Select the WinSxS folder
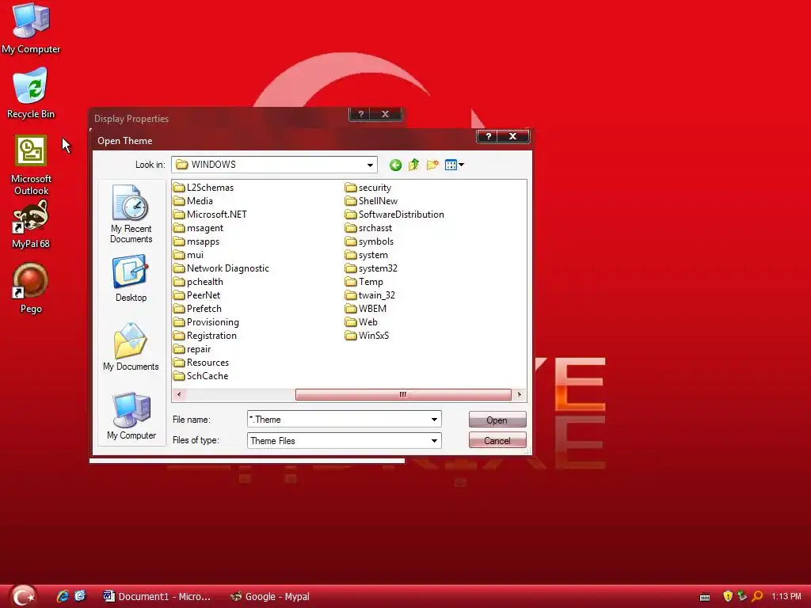Viewport: 811px width, 608px height. 367,335
